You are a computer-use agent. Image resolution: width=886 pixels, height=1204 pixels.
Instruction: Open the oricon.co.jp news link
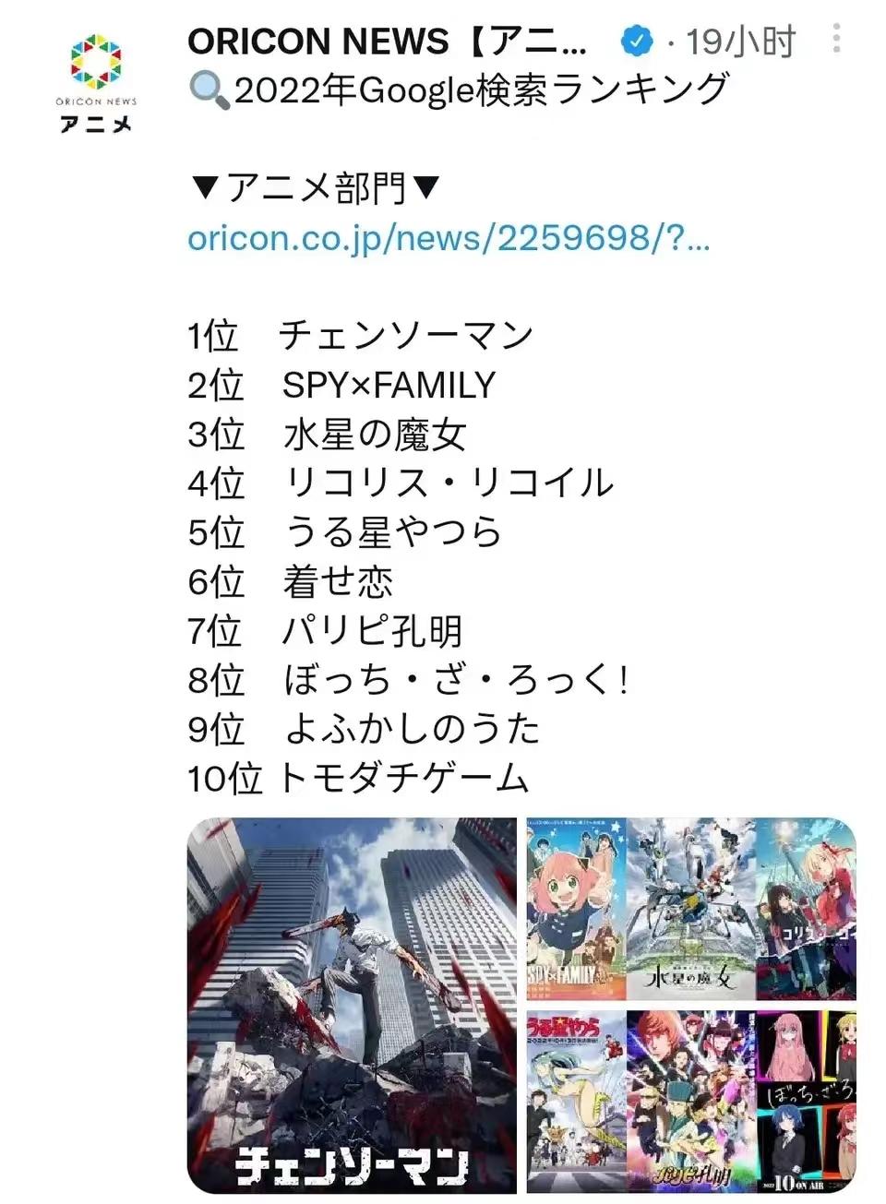coord(449,238)
